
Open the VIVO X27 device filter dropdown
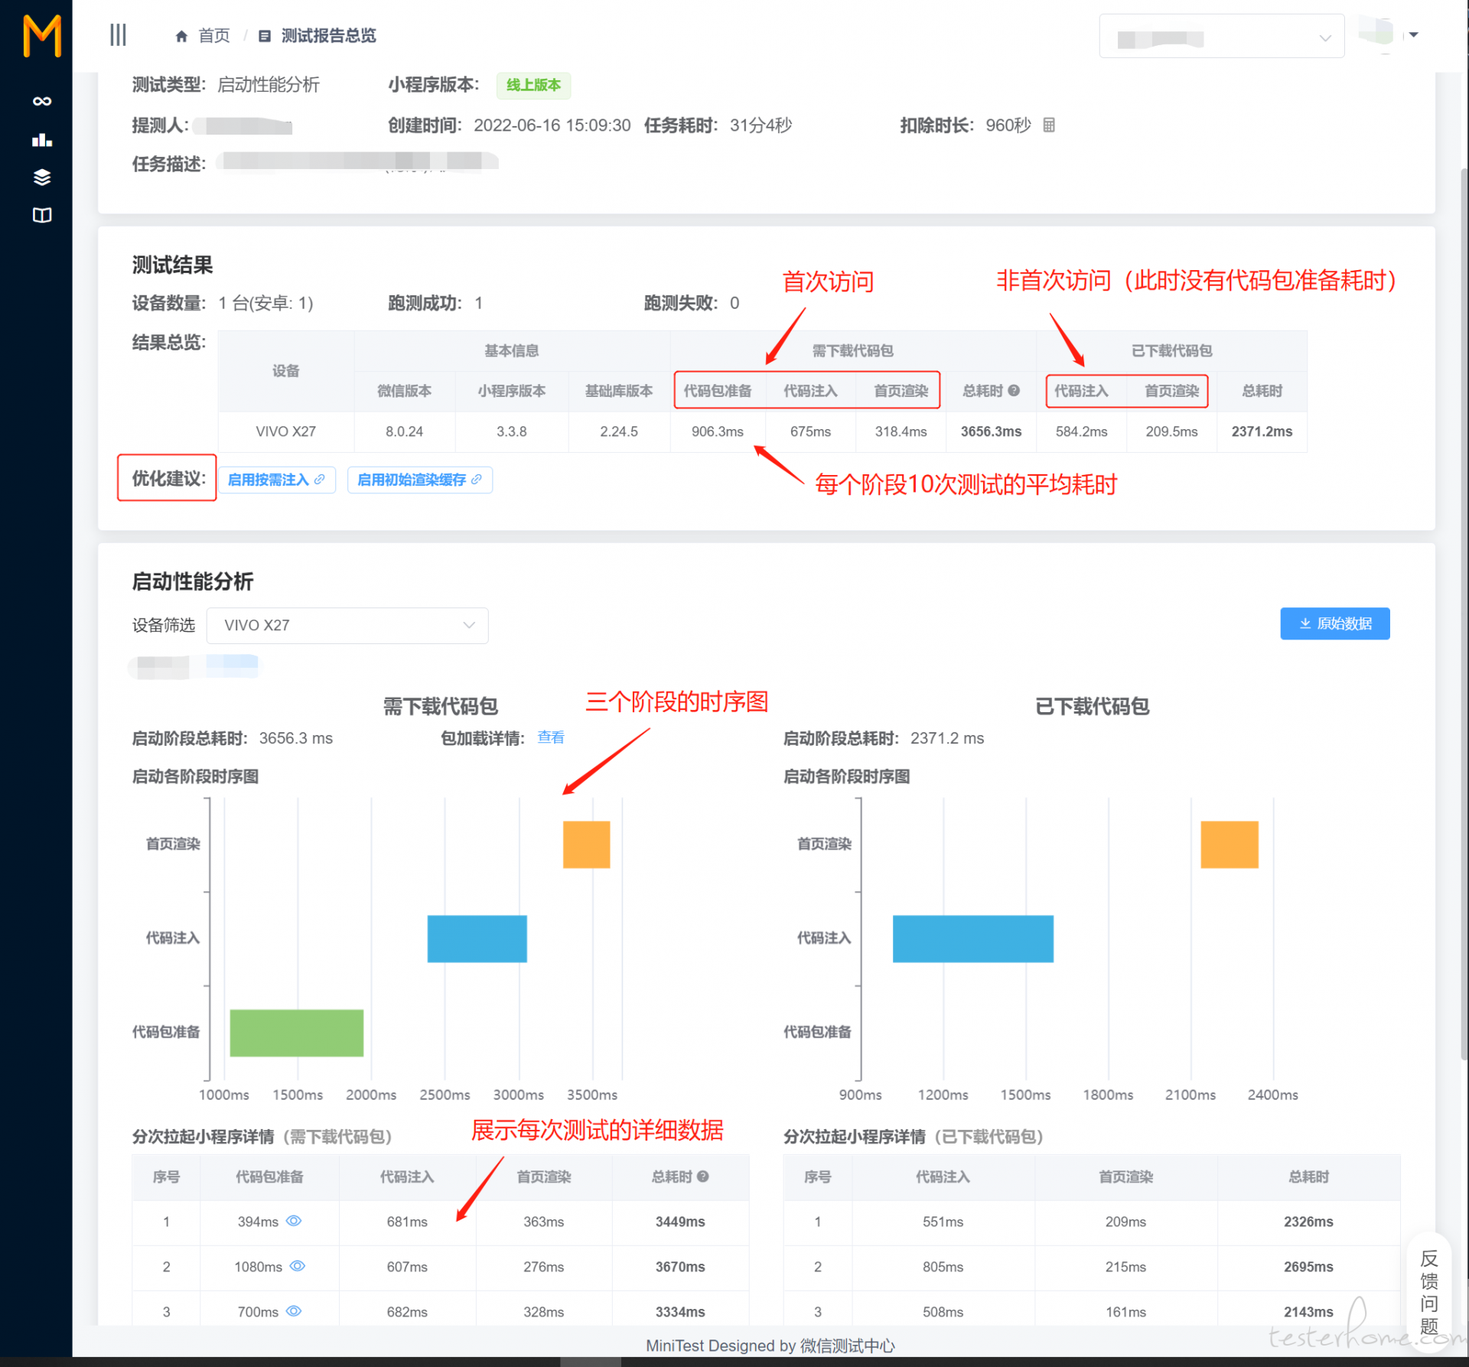pyautogui.click(x=347, y=625)
